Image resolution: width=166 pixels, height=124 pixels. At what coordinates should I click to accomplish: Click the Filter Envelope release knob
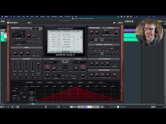click(x=108, y=63)
